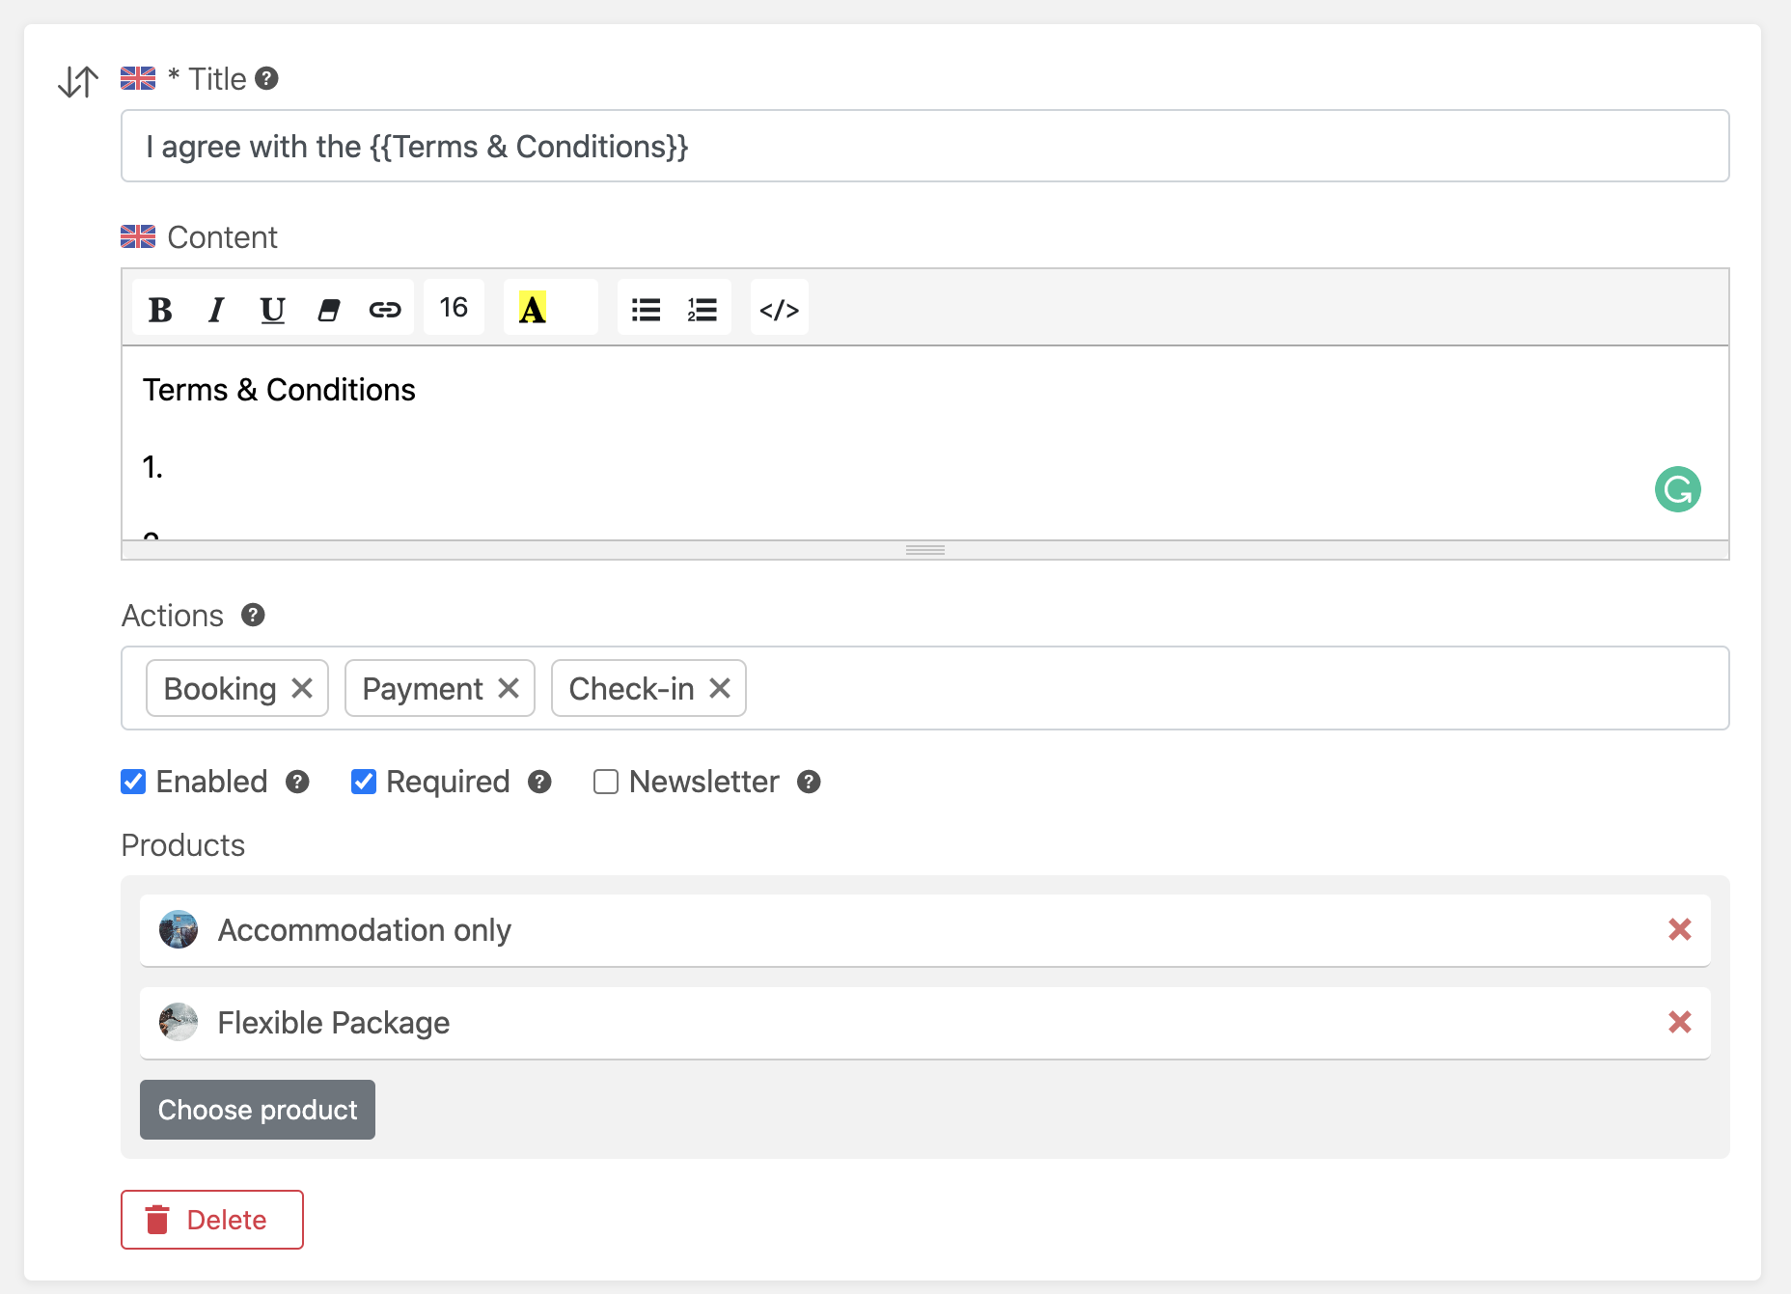Image resolution: width=1791 pixels, height=1294 pixels.
Task: Open the yellow highlight text color picker
Action: tap(551, 309)
